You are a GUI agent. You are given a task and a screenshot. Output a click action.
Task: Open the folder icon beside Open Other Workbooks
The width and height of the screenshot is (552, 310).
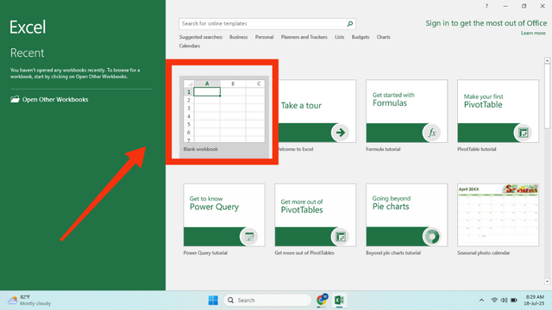15,100
